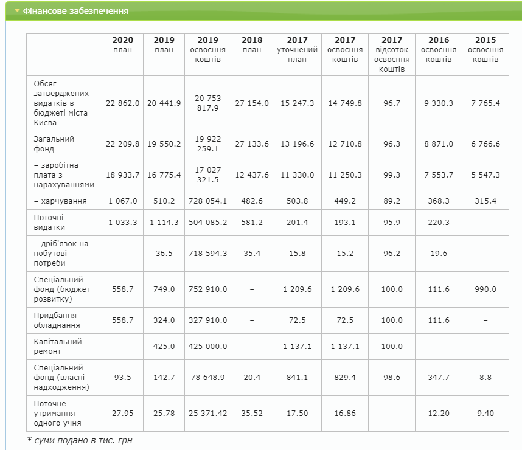Click the Фінансове забезпечення header title
The image size is (522, 450).
pyautogui.click(x=67, y=11)
